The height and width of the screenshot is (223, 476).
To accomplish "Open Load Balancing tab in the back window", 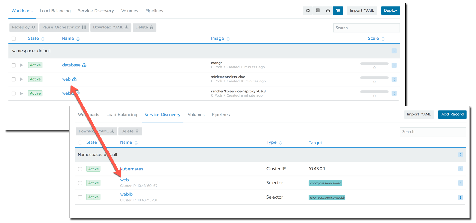I will click(x=55, y=11).
